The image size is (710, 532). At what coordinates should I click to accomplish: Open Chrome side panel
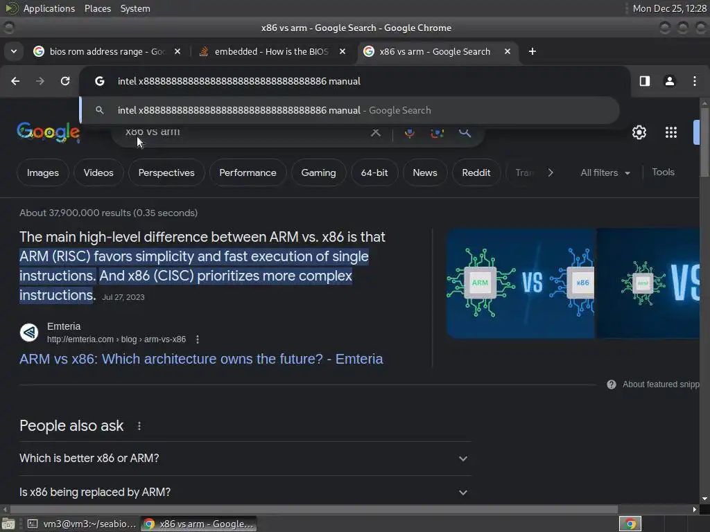point(645,81)
